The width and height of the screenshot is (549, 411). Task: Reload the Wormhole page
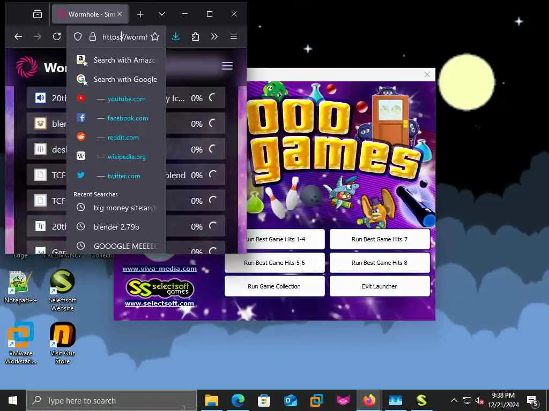(57, 36)
